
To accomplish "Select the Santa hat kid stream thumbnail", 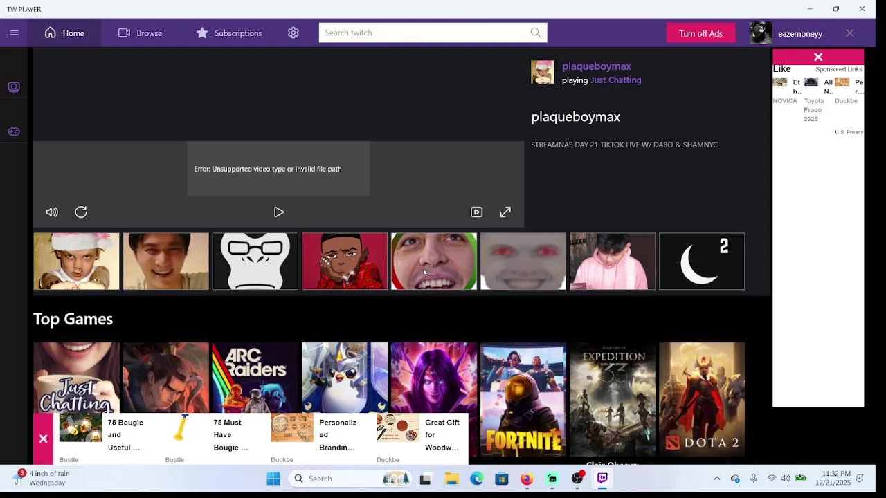I will (76, 261).
